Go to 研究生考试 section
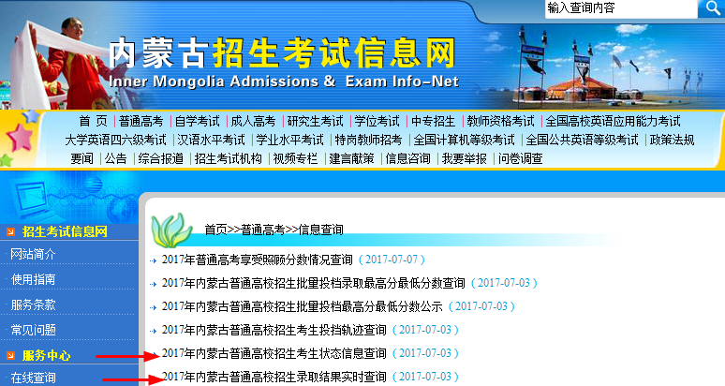This screenshot has height=386, width=725. pyautogui.click(x=315, y=121)
